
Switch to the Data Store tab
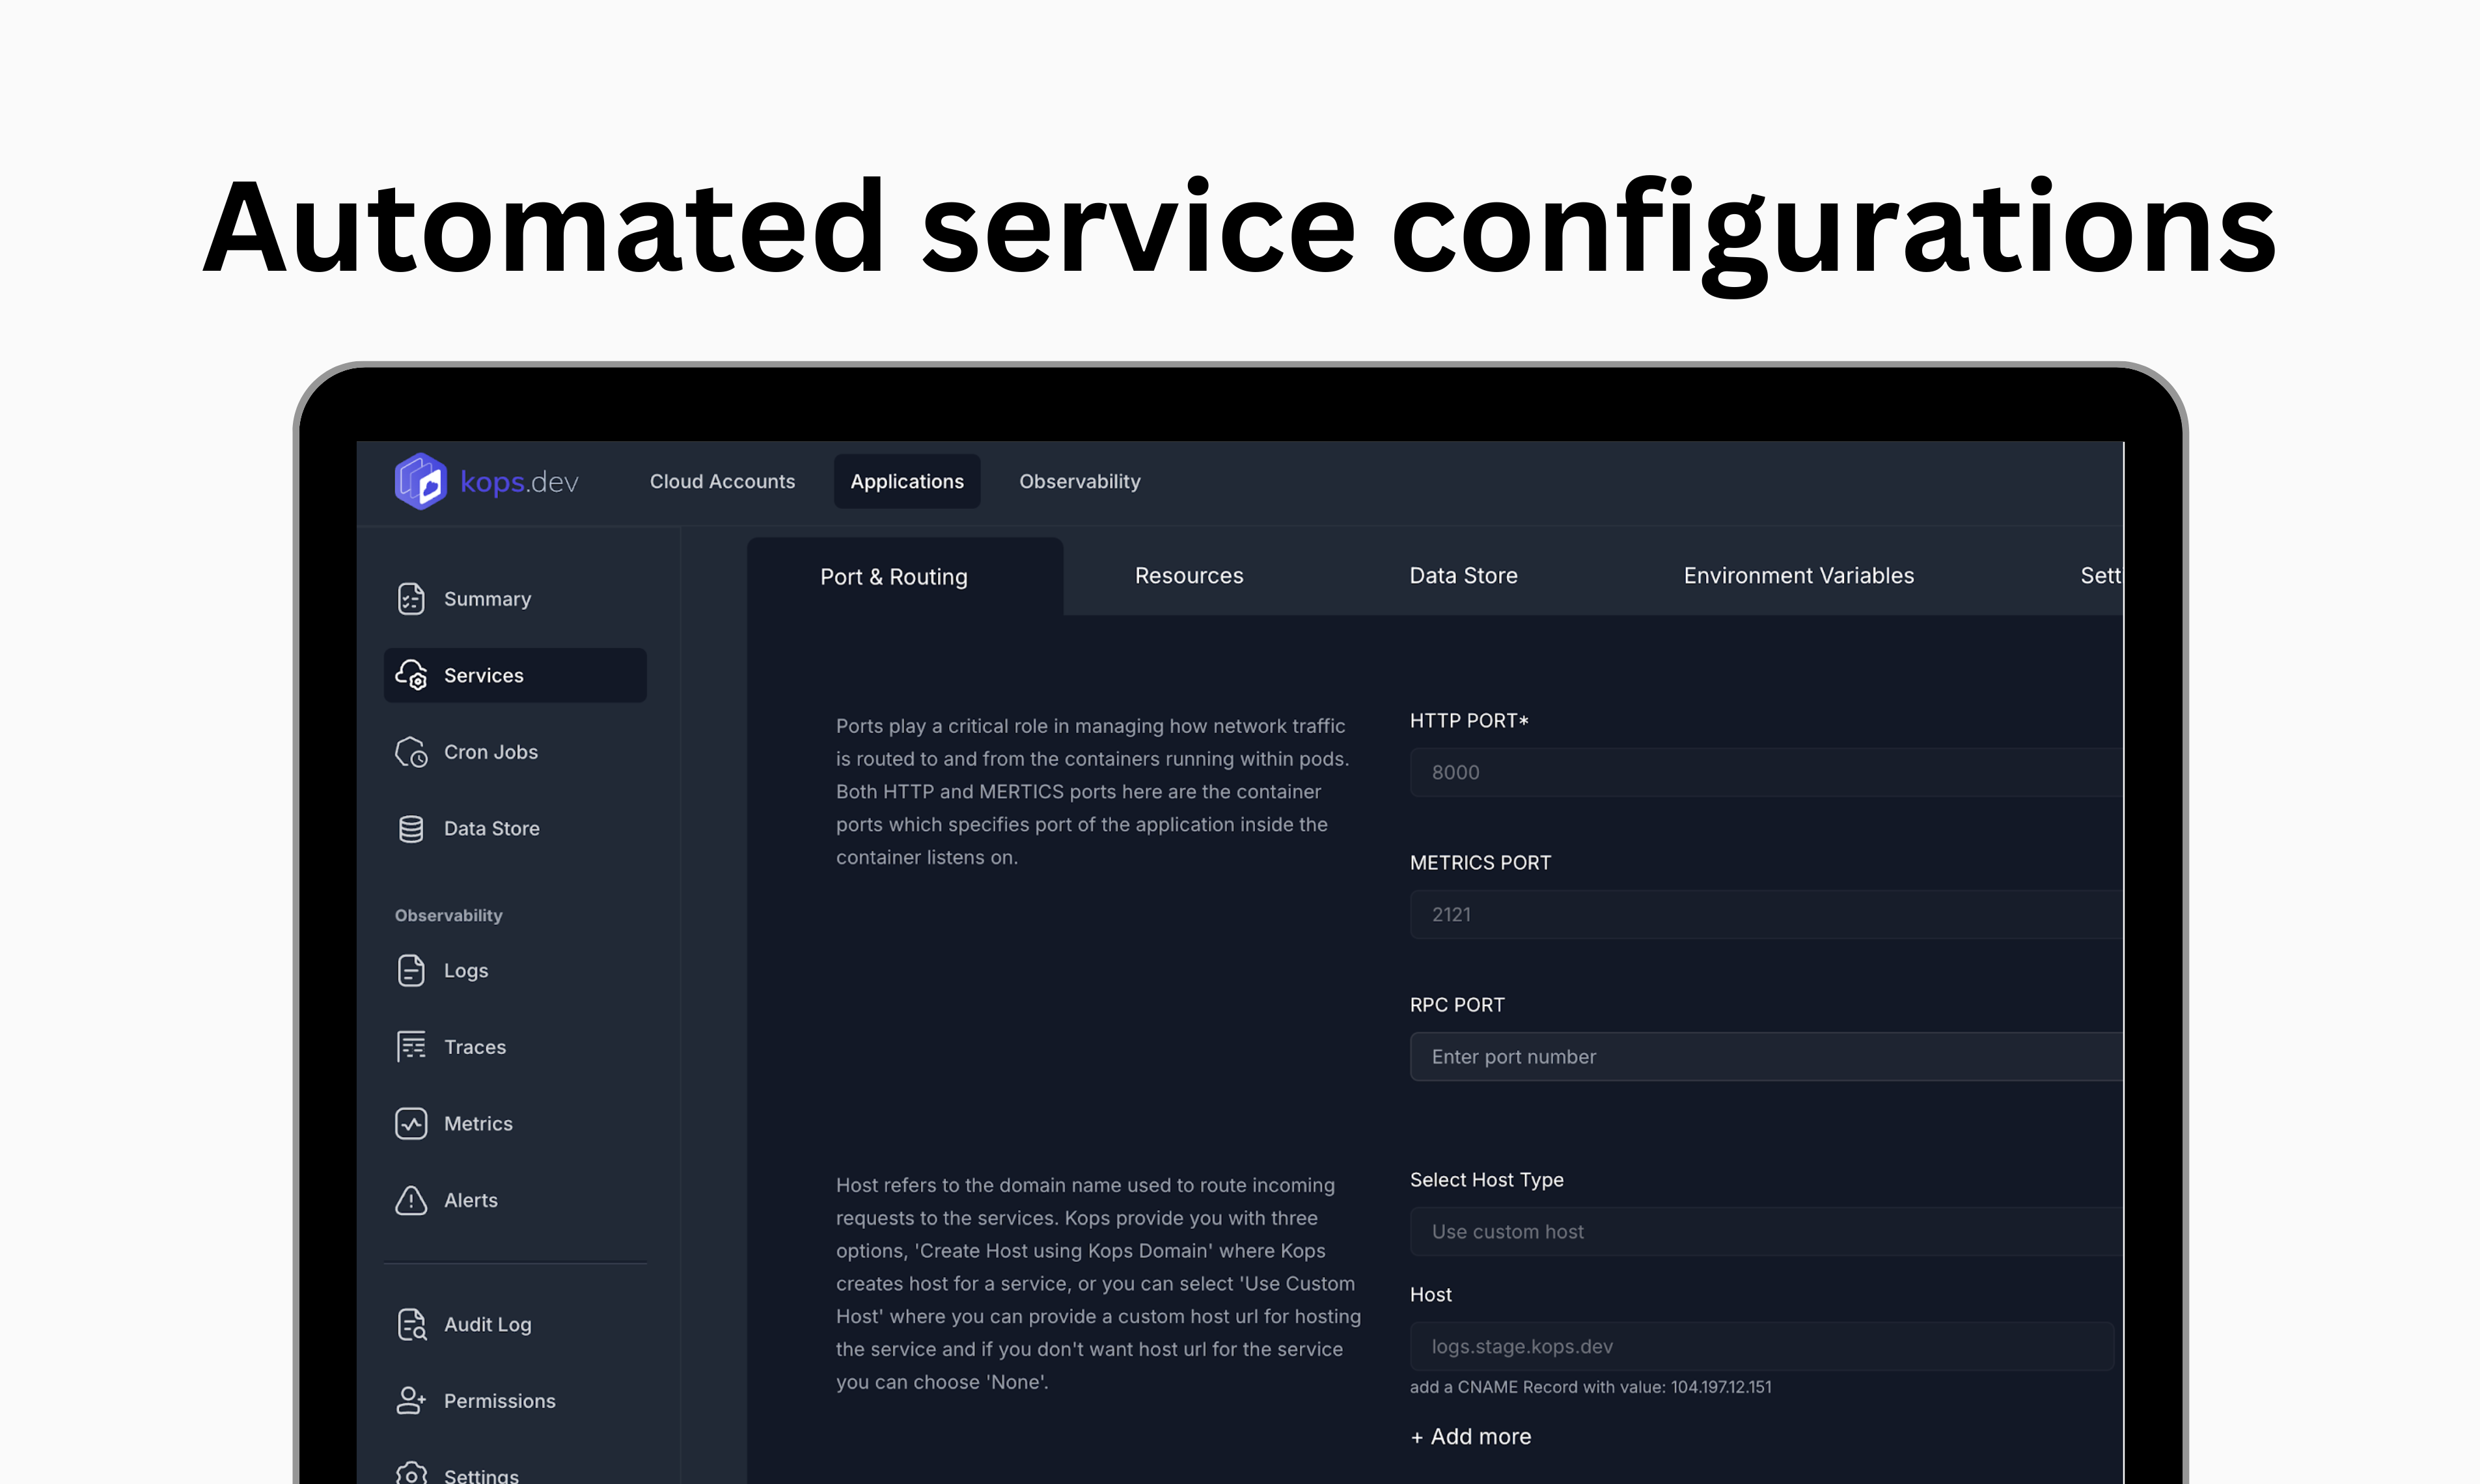1463,575
